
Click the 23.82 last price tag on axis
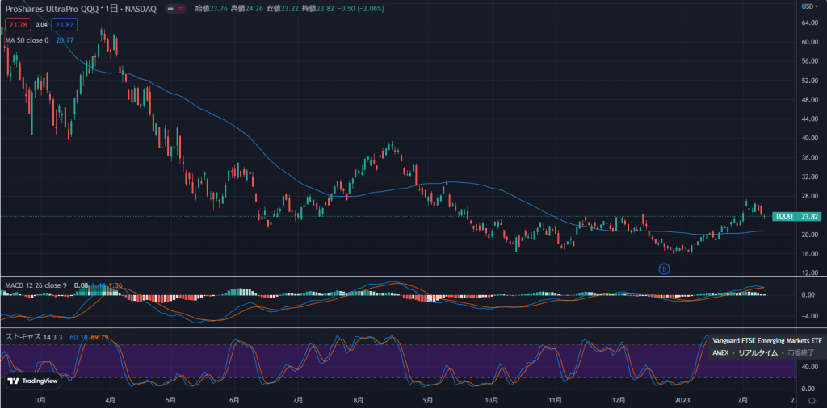click(x=809, y=216)
